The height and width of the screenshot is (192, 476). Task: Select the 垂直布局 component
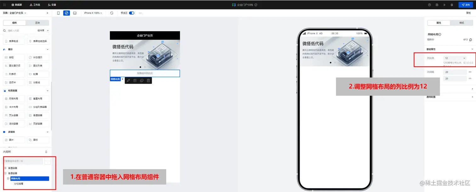pyautogui.click(x=38, y=99)
